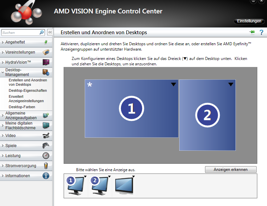Select monitor 2 icon in the display list
The height and width of the screenshot is (206, 267).
tap(99, 186)
